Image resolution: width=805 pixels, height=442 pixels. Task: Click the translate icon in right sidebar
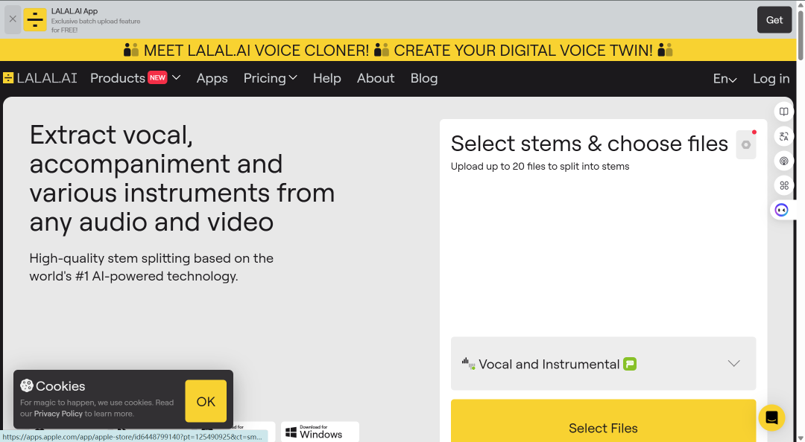(784, 136)
